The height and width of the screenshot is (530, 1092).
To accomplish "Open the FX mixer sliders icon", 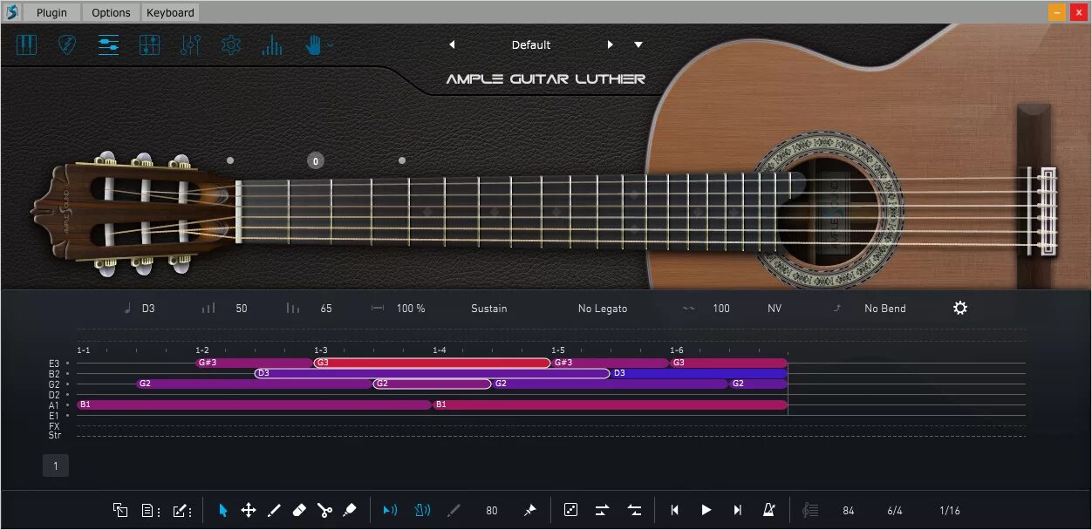I will pyautogui.click(x=190, y=44).
